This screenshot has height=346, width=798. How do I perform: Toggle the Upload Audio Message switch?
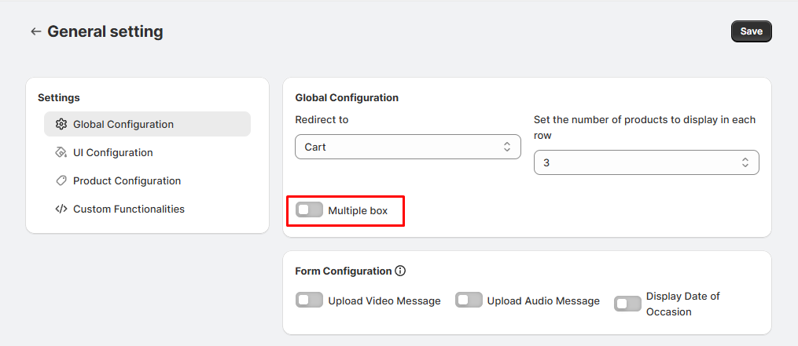pos(469,300)
